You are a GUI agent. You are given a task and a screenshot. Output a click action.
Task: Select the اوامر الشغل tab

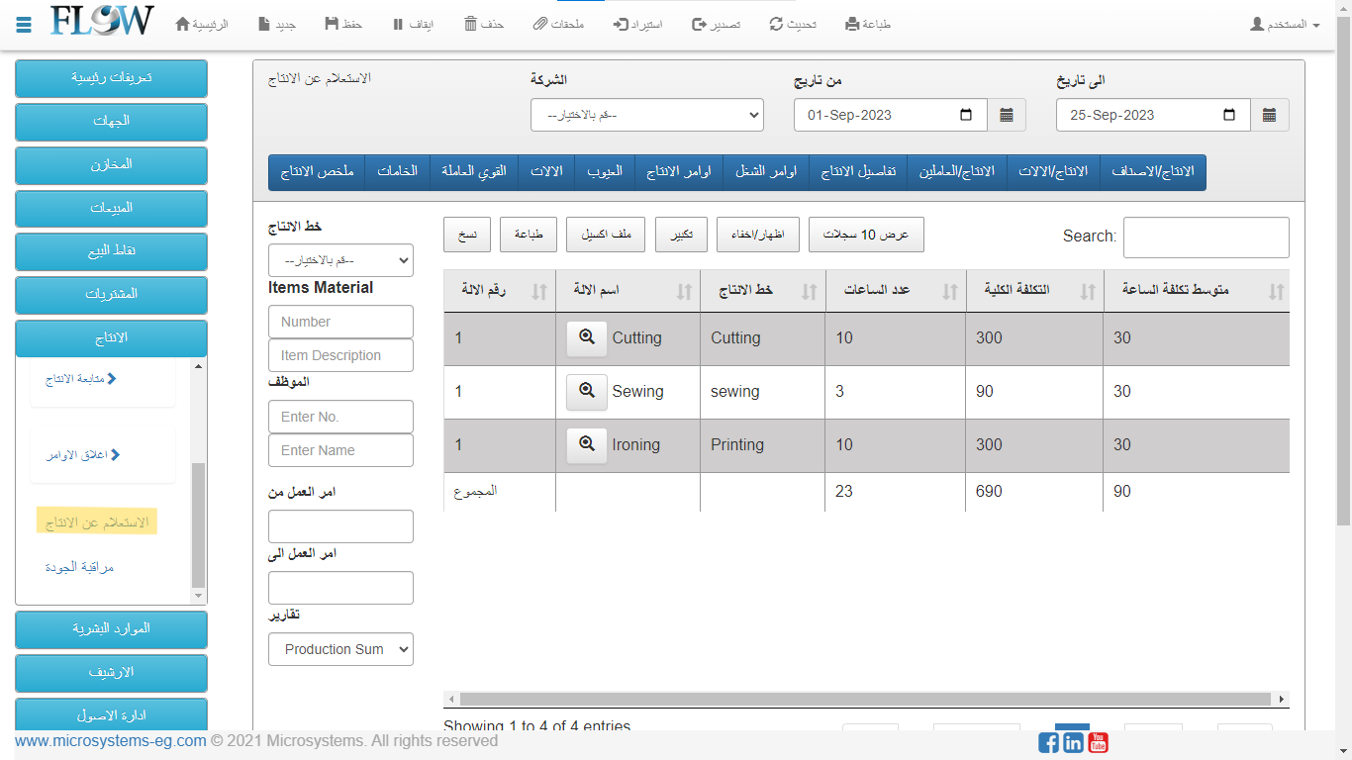coord(766,171)
